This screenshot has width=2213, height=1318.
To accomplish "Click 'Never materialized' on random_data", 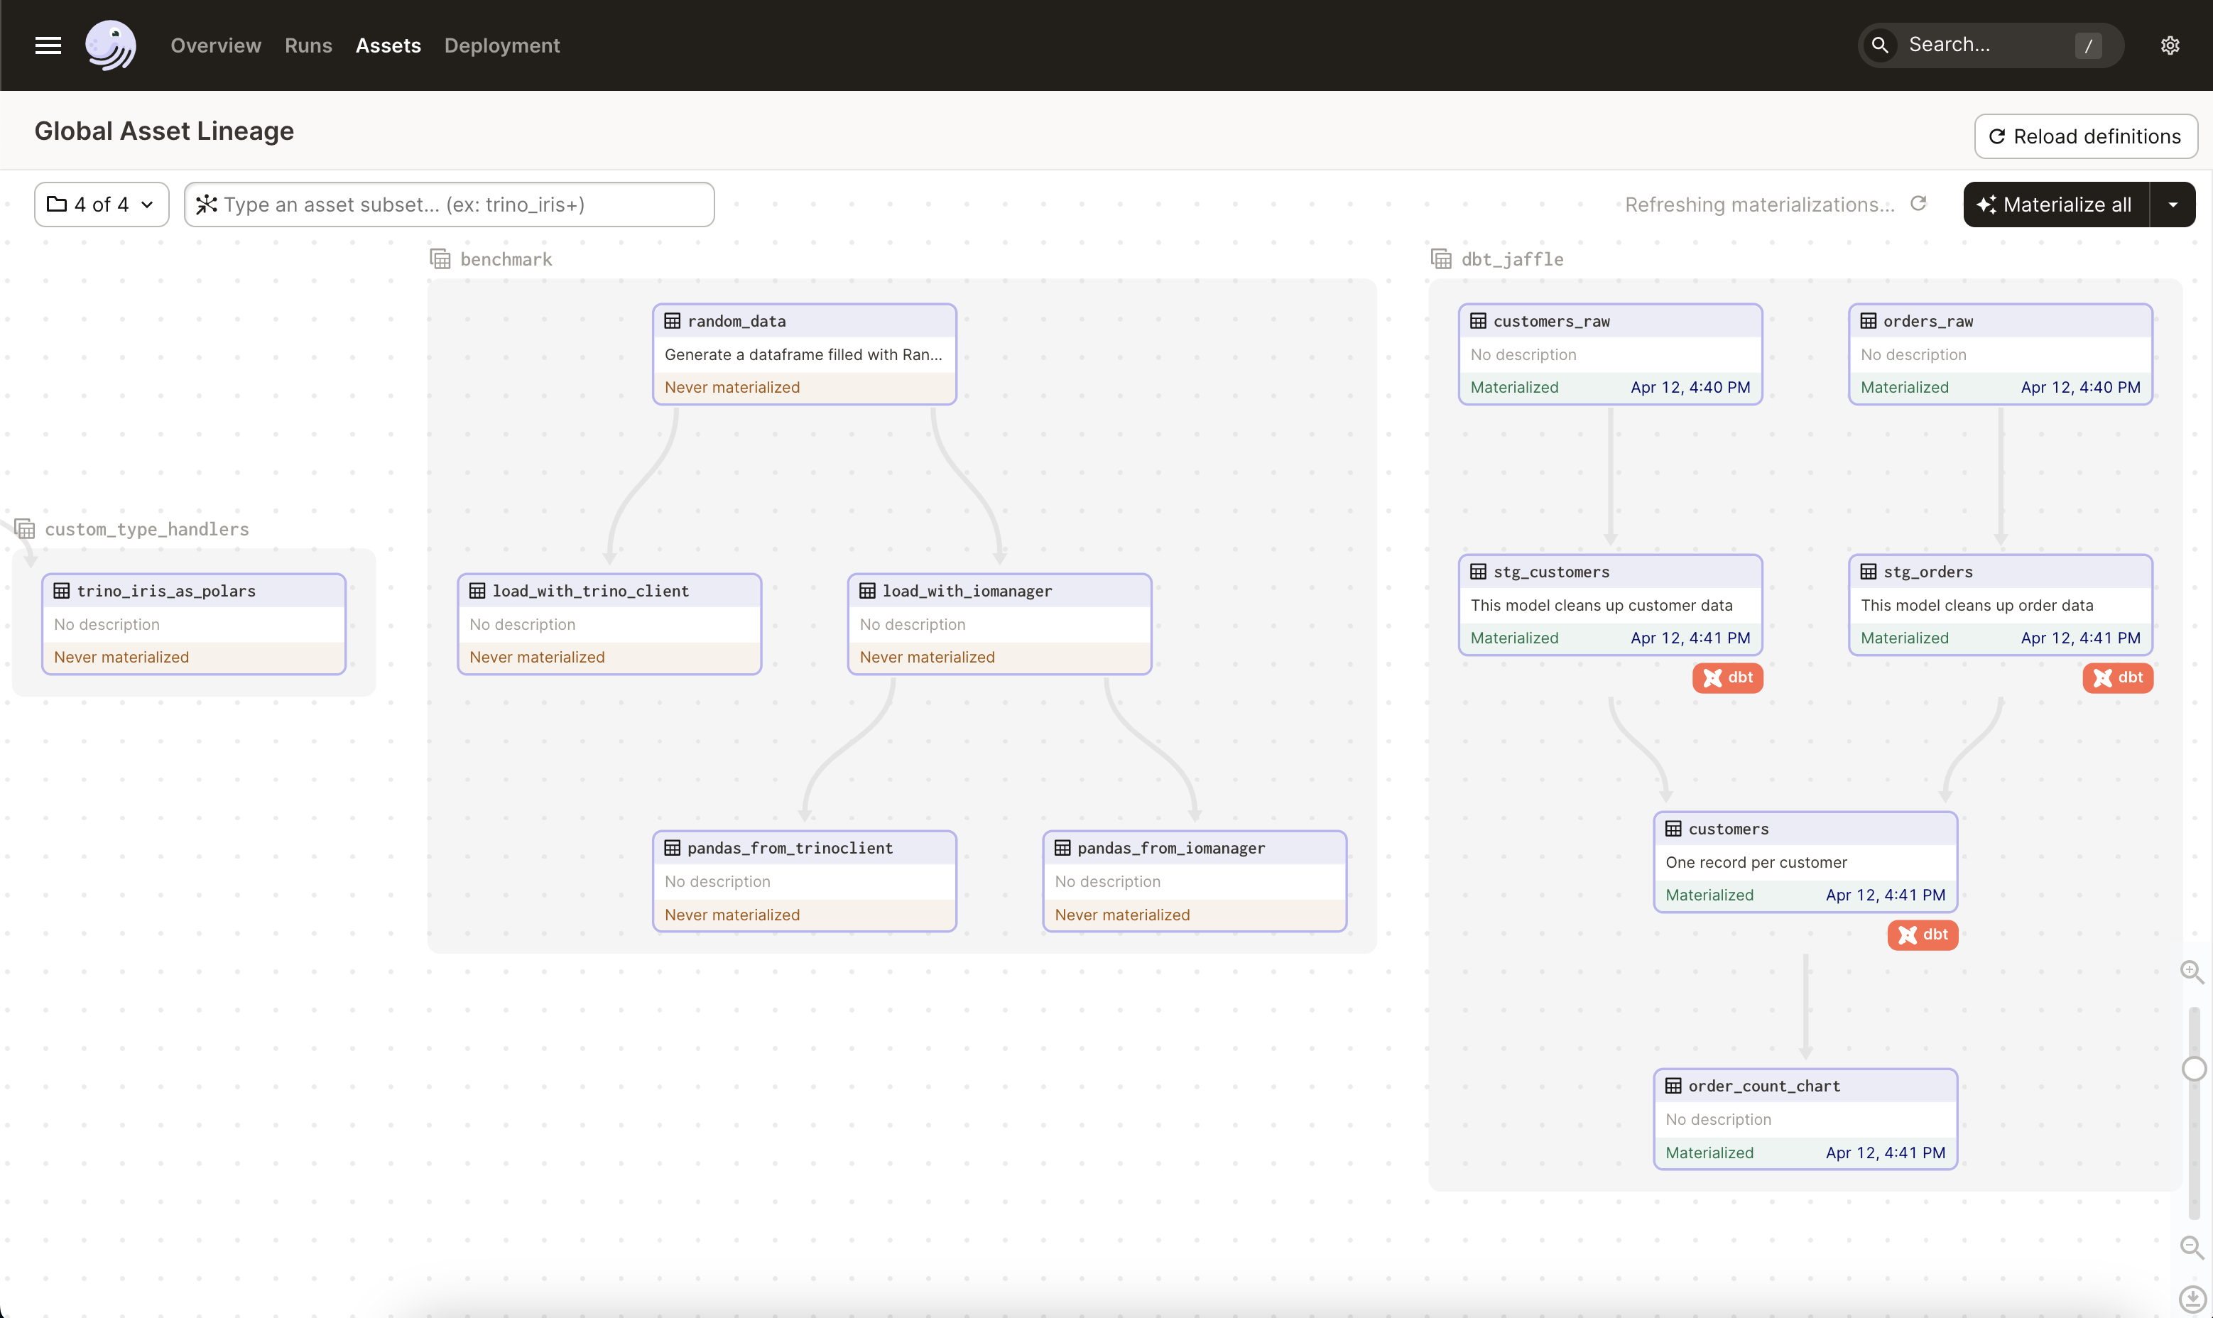I will (x=732, y=387).
